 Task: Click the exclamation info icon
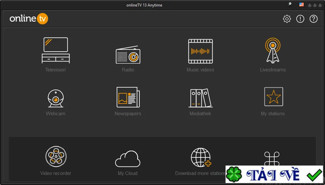click(300, 19)
